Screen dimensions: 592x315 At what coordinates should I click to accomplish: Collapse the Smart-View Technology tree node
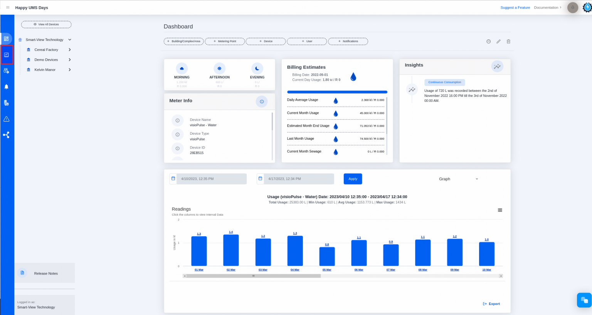pyautogui.click(x=69, y=39)
